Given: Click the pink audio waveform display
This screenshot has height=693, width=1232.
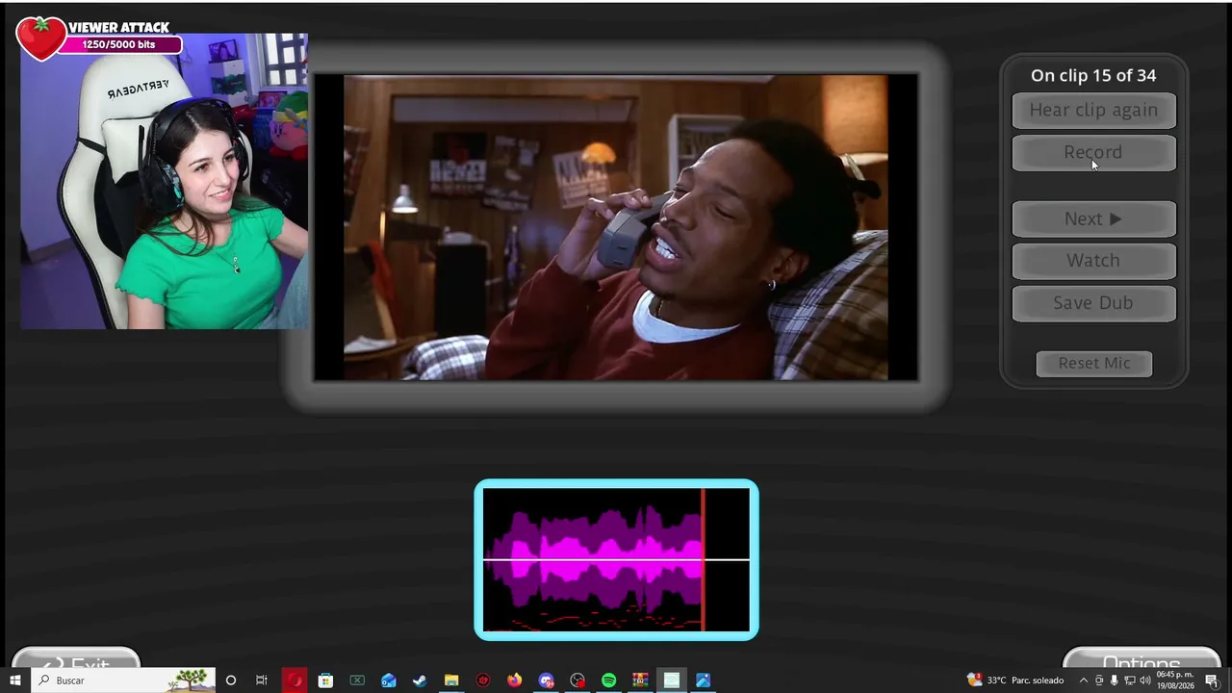Looking at the screenshot, I should (x=616, y=559).
